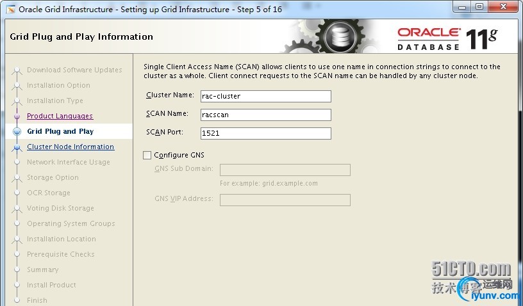Enable the Configure GNS checkbox
Image resolution: width=523 pixels, height=306 pixels.
point(147,155)
